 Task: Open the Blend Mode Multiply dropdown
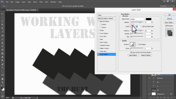click(x=137, y=19)
